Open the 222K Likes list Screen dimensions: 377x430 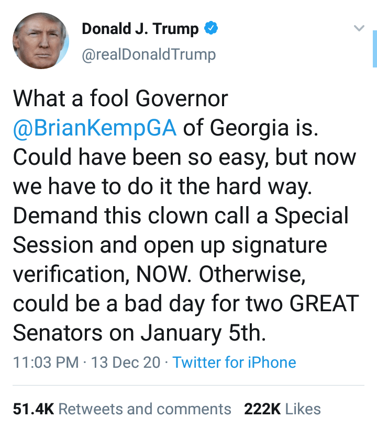pos(282,409)
